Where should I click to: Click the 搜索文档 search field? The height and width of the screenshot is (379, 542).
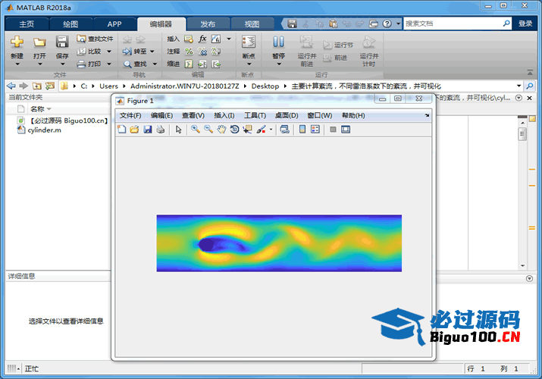tap(453, 23)
